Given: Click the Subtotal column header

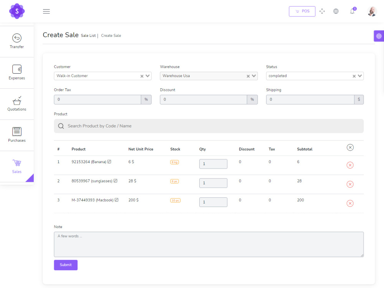Looking at the screenshot, I should coord(305,149).
